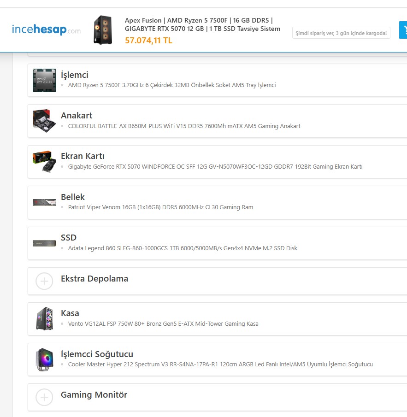Image resolution: width=407 pixels, height=417 pixels.
Task: Click the Adata Legend SSD image
Action: point(44,243)
